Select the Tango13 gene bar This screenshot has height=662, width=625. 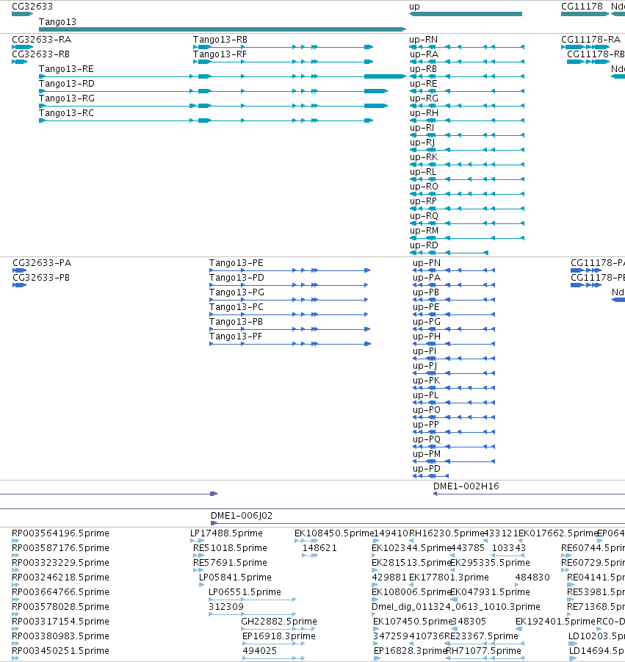pos(223,29)
